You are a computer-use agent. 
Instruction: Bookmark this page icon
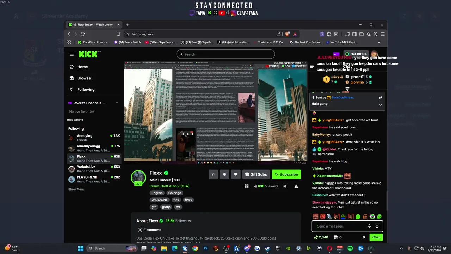[118, 34]
